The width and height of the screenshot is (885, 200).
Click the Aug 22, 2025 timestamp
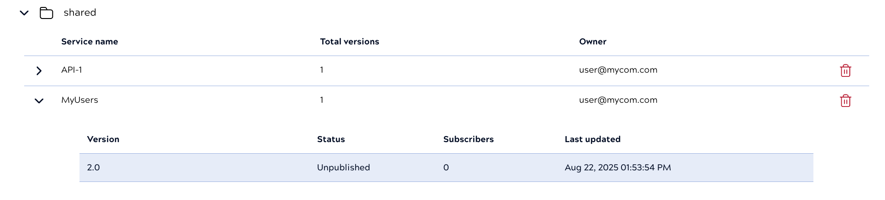[618, 168]
